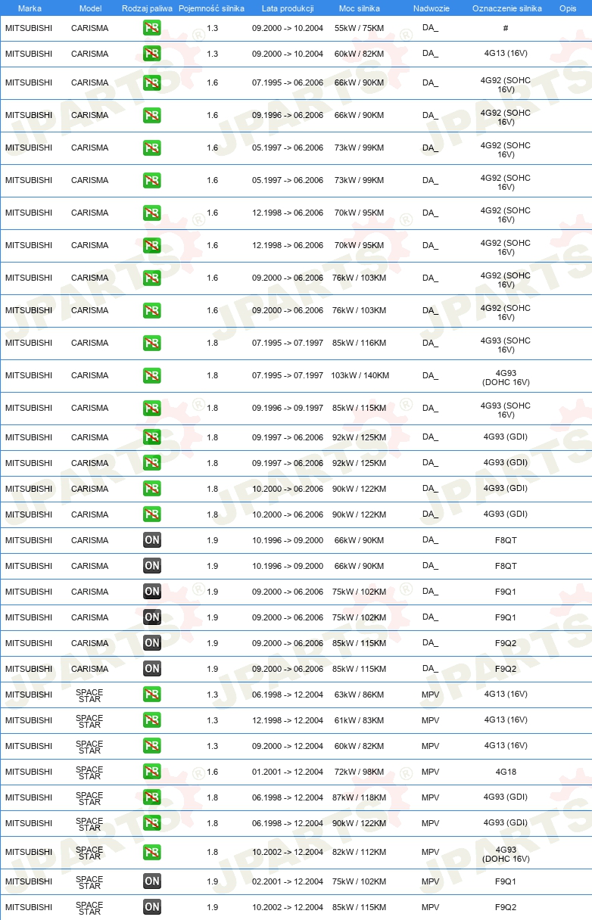Click the Nadwozie column header
The image size is (592, 920).
[x=431, y=9]
